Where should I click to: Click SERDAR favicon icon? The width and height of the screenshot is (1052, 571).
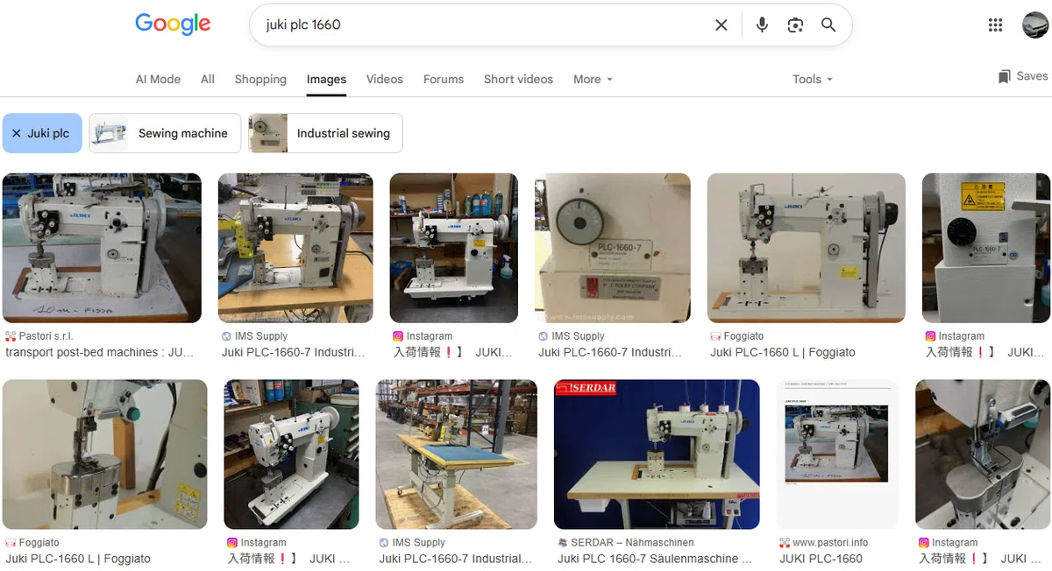pos(563,543)
